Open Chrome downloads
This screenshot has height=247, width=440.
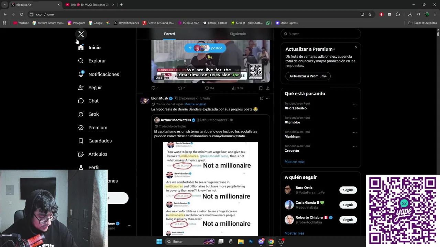point(410,14)
